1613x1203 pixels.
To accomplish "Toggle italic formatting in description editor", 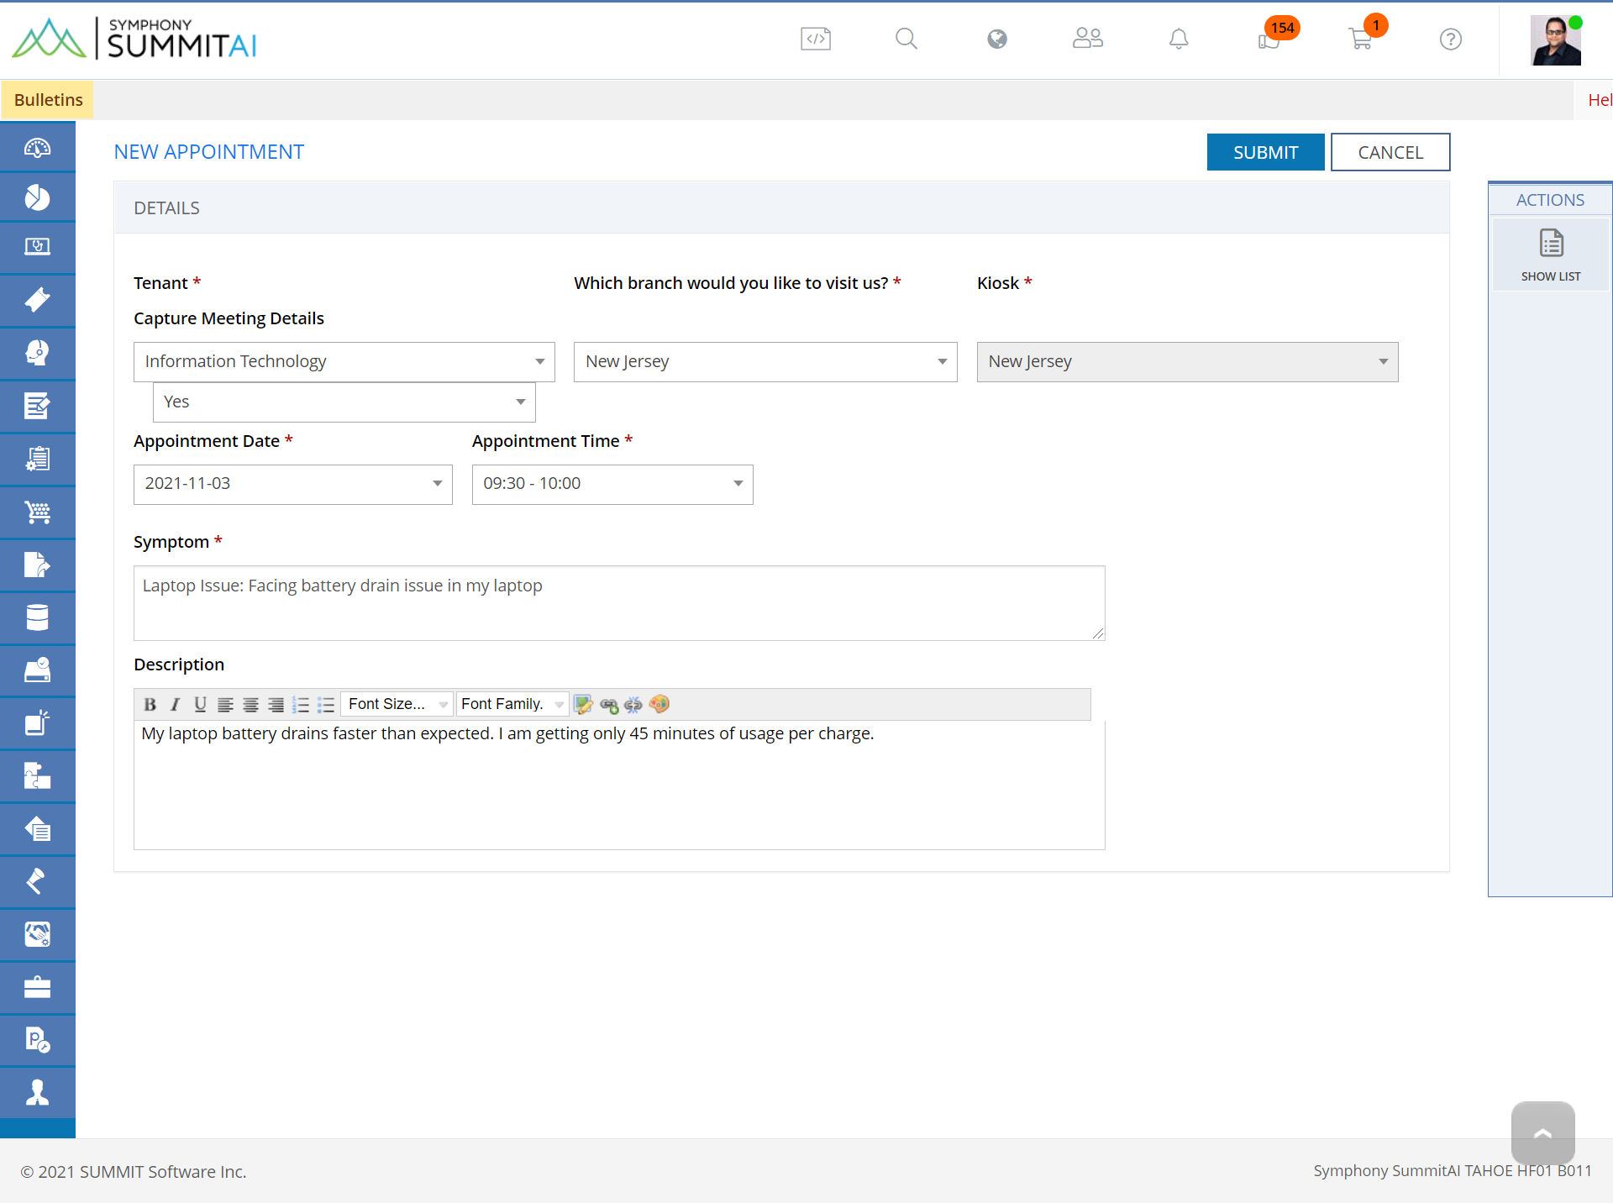I will pyautogui.click(x=175, y=705).
